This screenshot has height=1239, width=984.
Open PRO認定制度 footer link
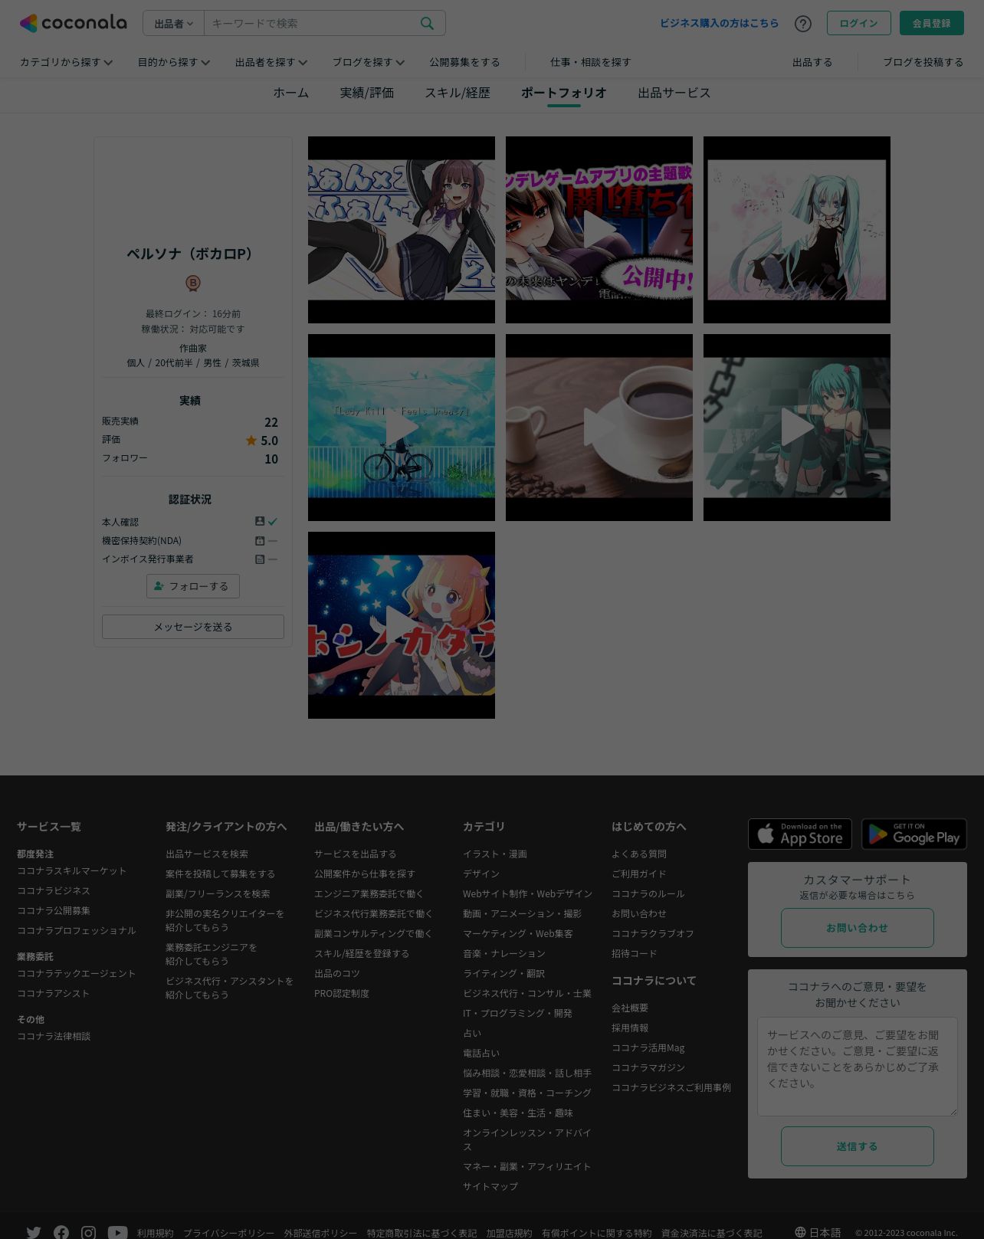pyautogui.click(x=342, y=994)
